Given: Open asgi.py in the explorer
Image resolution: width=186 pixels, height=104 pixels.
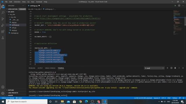Looking at the screenshot, I should [14, 23].
